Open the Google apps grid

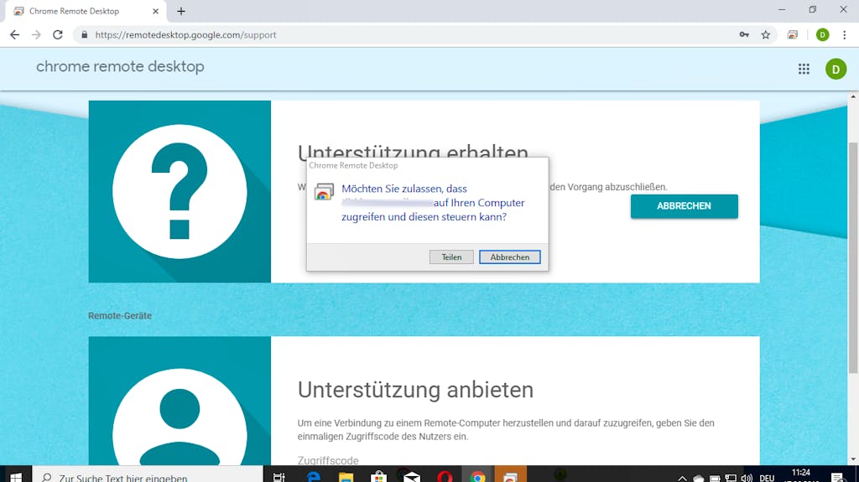pyautogui.click(x=804, y=69)
